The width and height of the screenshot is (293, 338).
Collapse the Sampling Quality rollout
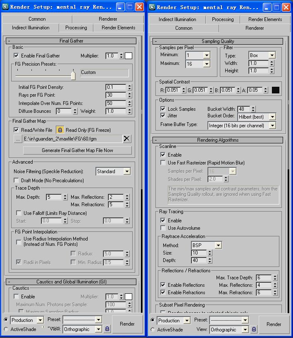click(x=218, y=41)
